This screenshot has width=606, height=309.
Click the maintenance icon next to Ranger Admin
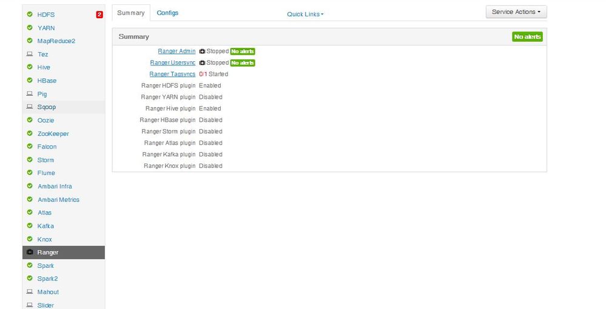[202, 51]
